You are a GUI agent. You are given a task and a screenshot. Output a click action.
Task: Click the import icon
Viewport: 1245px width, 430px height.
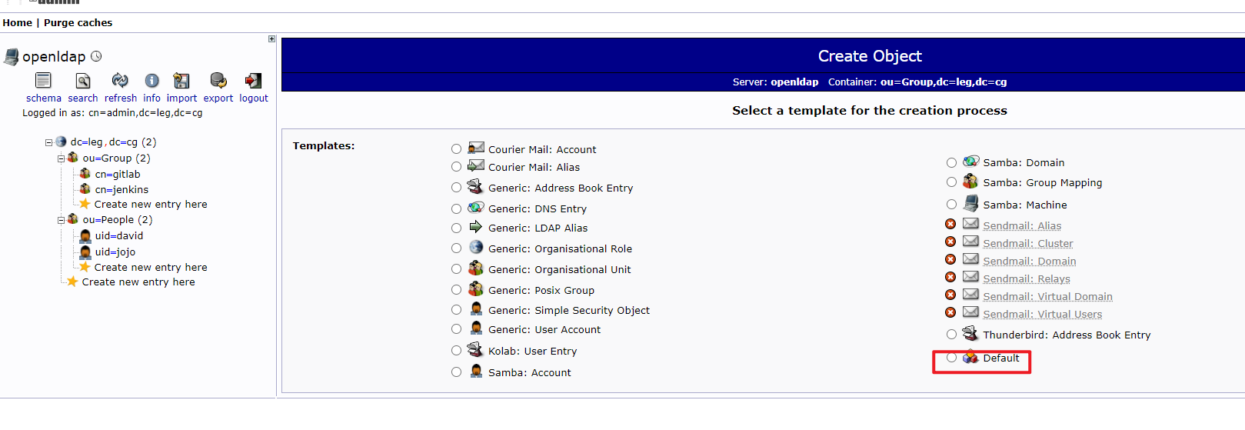[181, 81]
